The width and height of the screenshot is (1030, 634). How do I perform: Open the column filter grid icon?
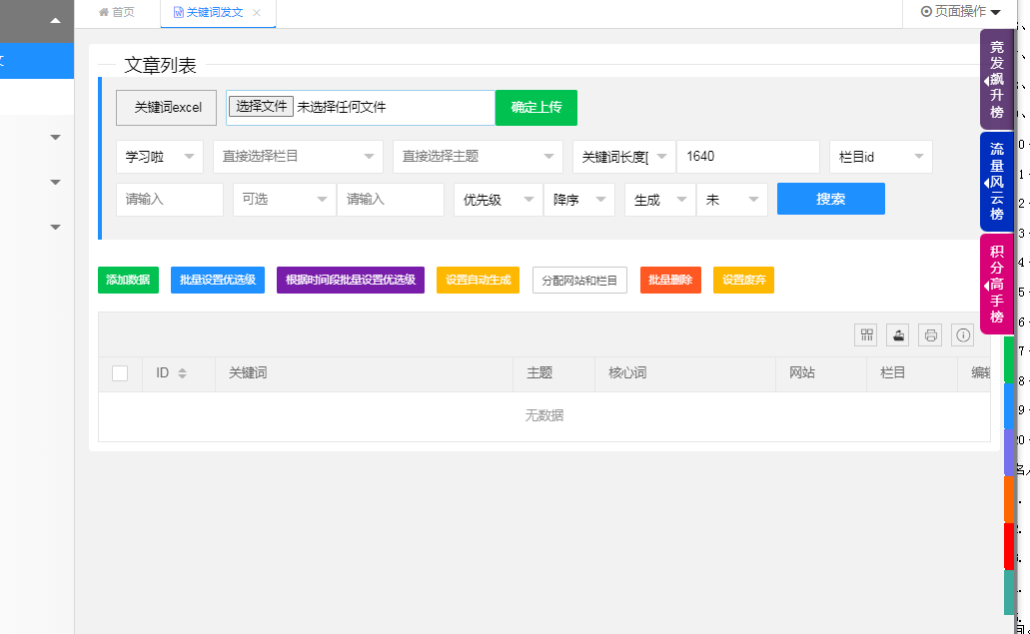coord(866,335)
